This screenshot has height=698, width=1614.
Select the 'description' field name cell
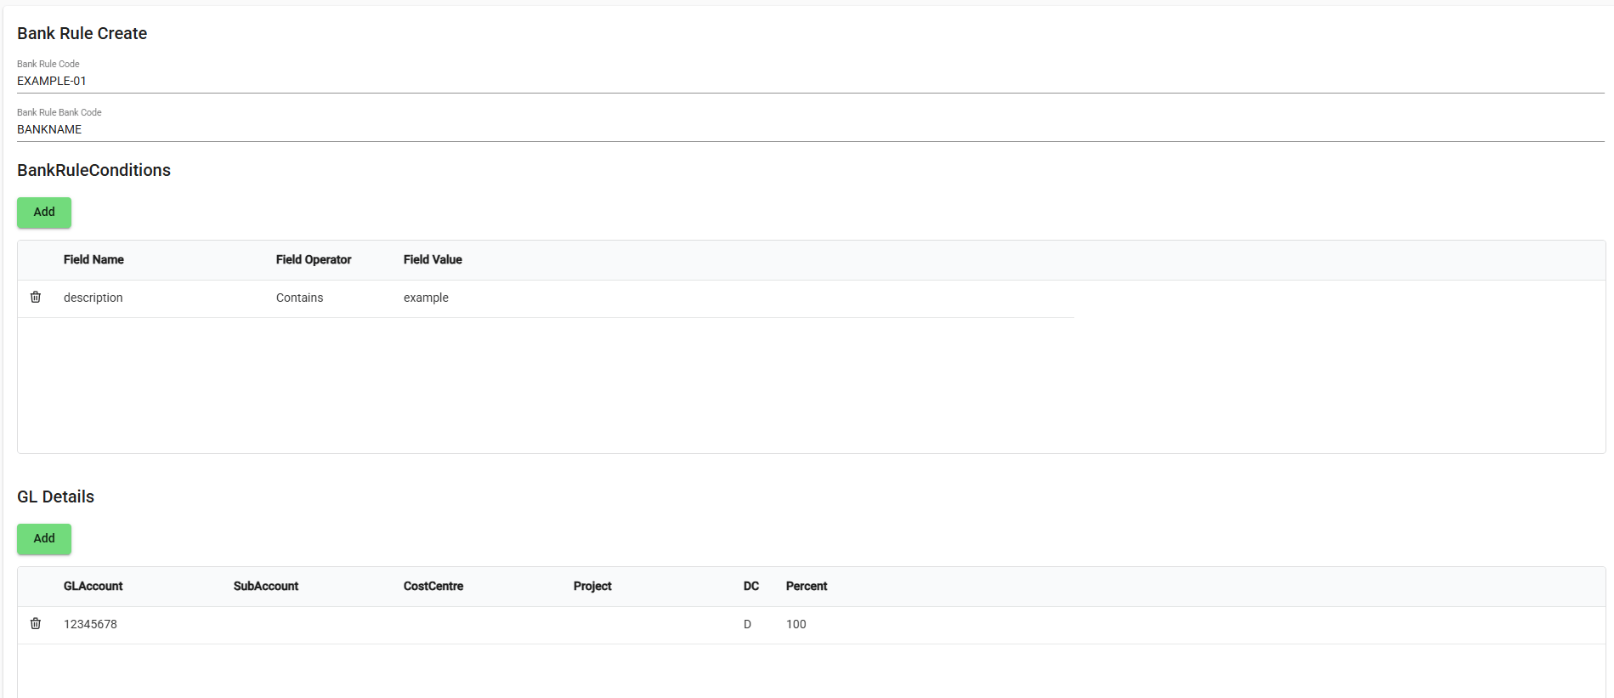click(93, 298)
